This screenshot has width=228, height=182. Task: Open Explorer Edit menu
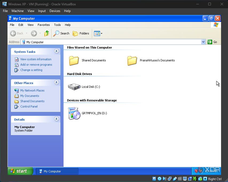(x=21, y=25)
